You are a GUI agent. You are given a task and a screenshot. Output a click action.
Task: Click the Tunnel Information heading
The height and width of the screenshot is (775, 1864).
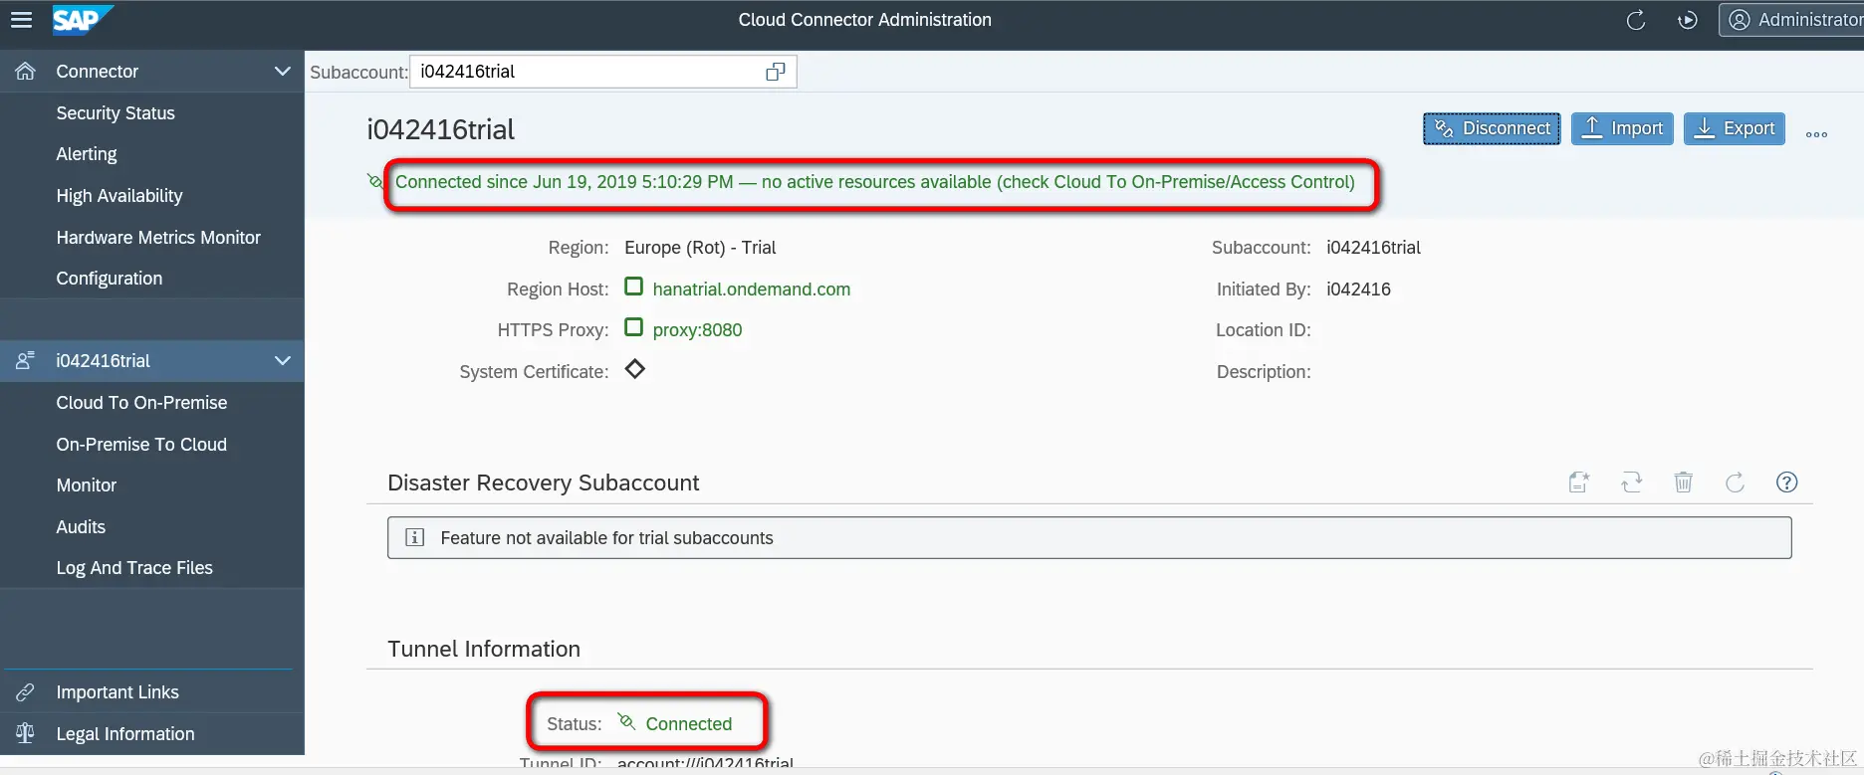coord(484,649)
